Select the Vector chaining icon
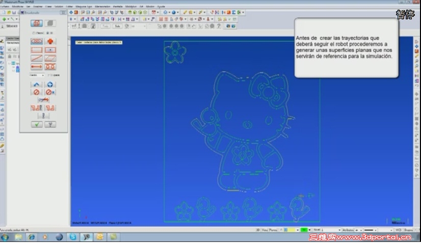421x244 pixels. tap(37, 67)
